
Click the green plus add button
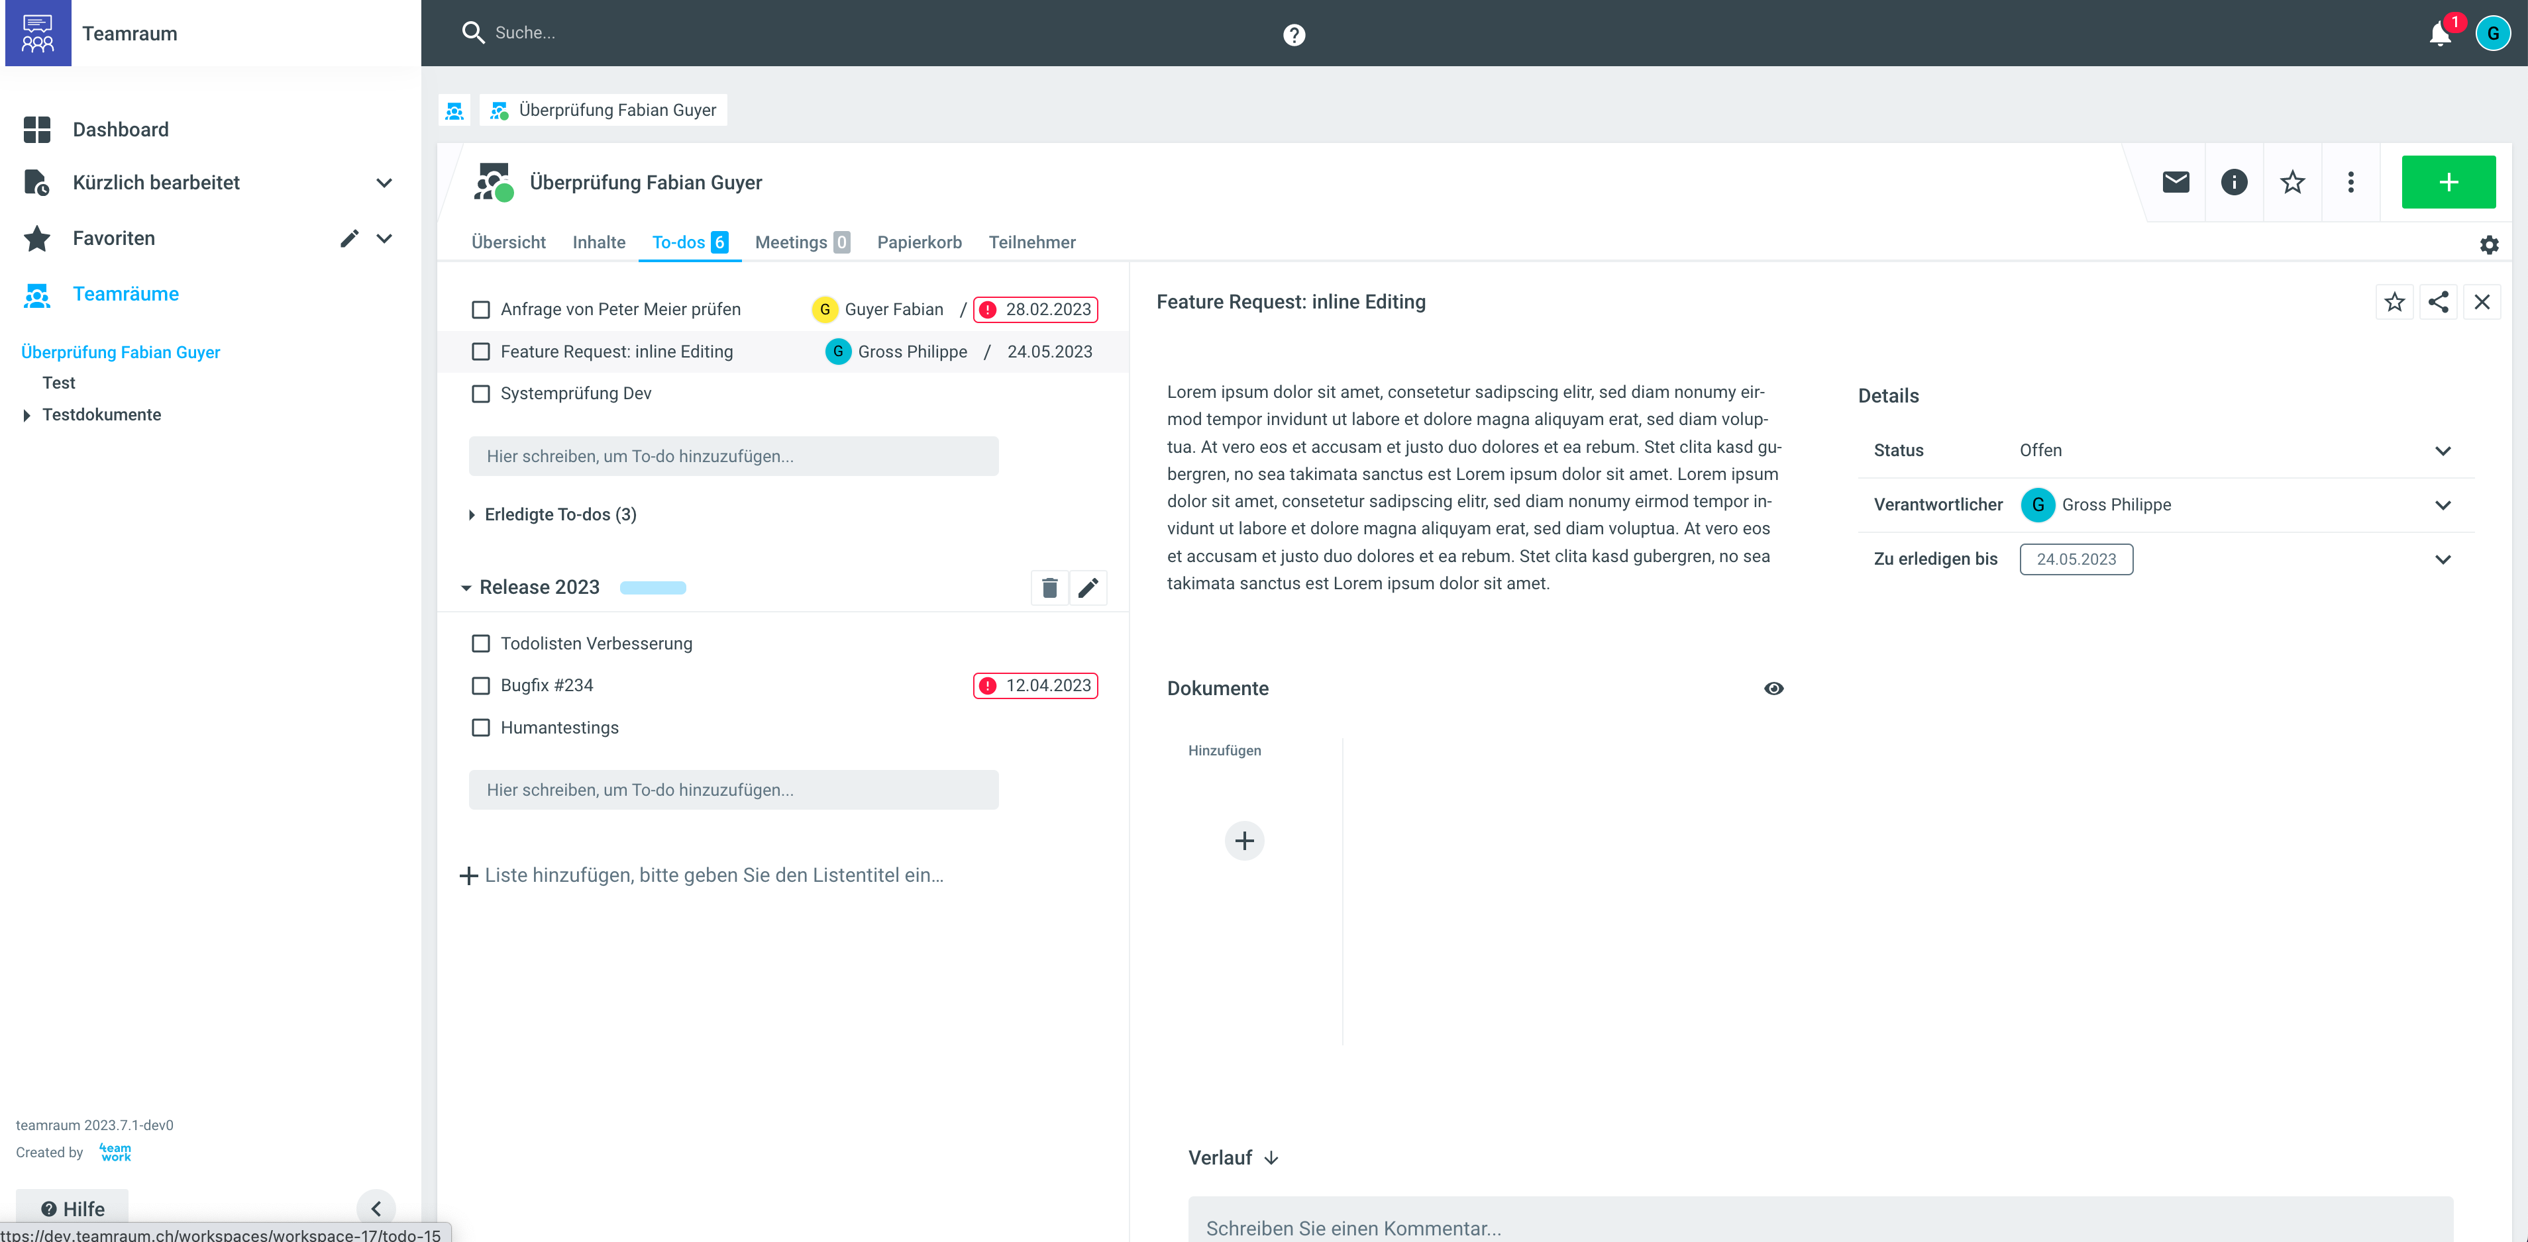pyautogui.click(x=2448, y=181)
